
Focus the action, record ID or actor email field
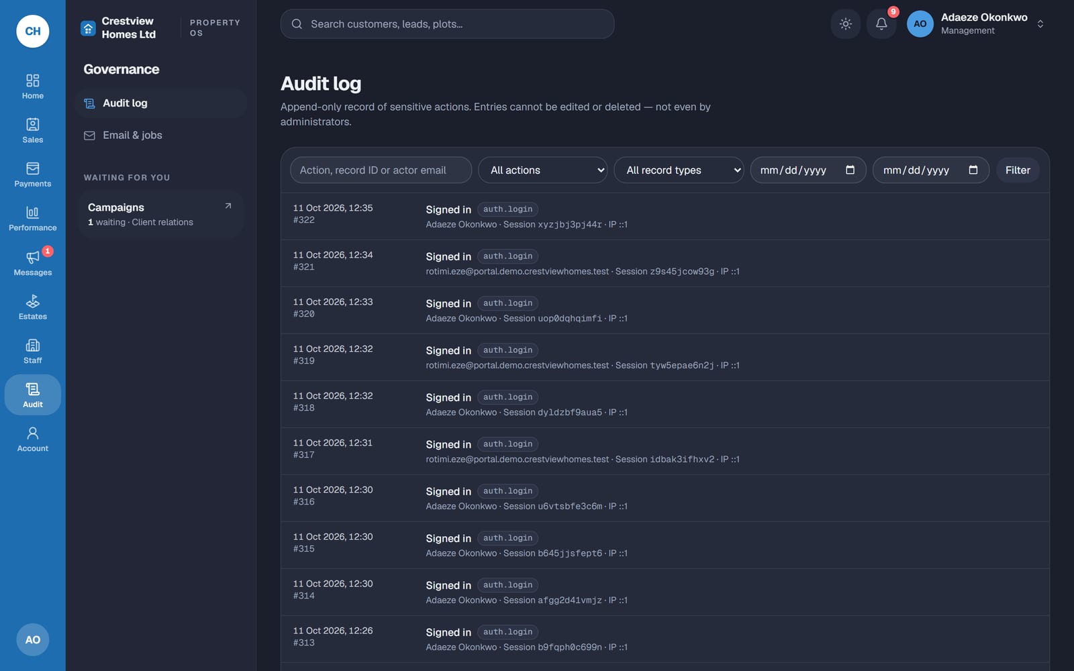pyautogui.click(x=381, y=170)
